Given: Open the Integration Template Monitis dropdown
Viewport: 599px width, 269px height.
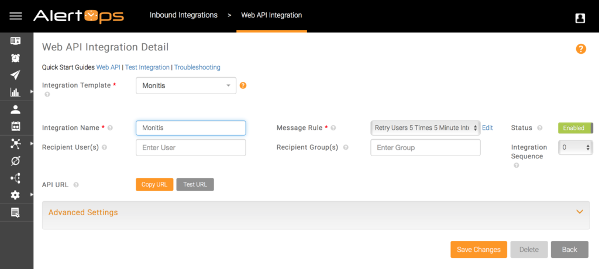Looking at the screenshot, I should pyautogui.click(x=186, y=85).
